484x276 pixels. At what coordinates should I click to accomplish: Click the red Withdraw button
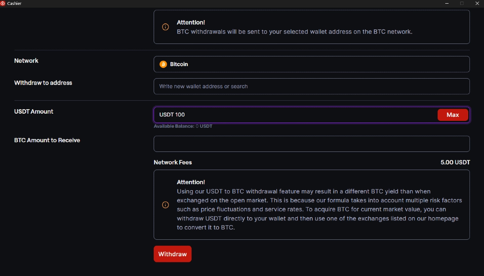coord(173,254)
